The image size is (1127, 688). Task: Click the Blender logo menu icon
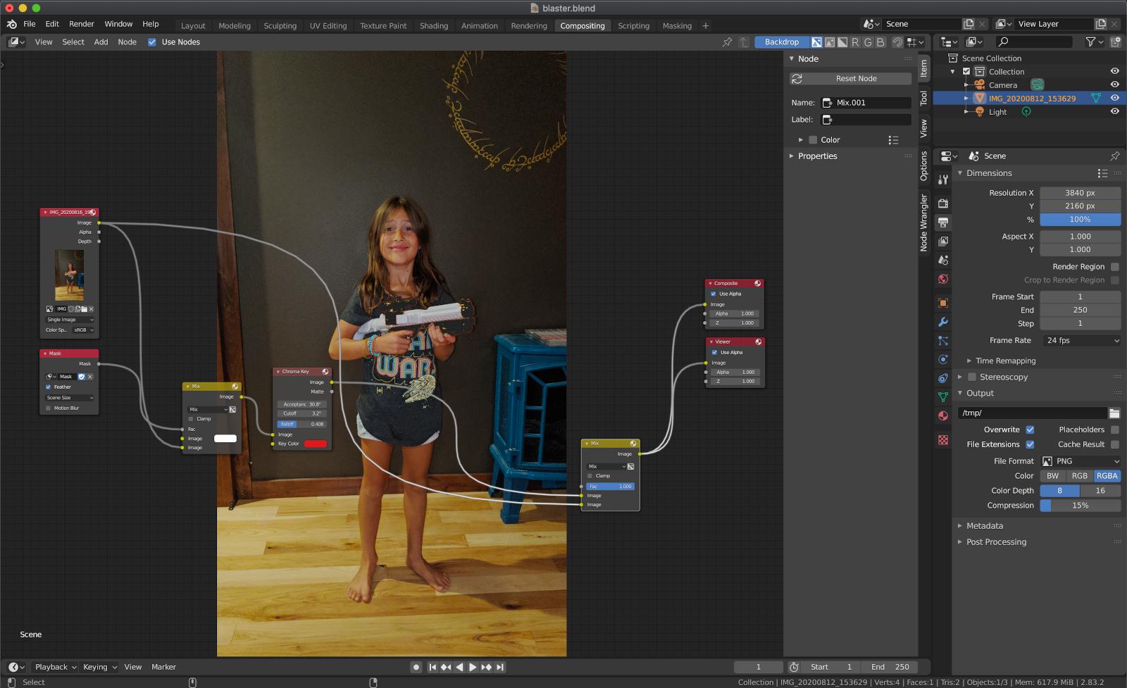pyautogui.click(x=11, y=24)
